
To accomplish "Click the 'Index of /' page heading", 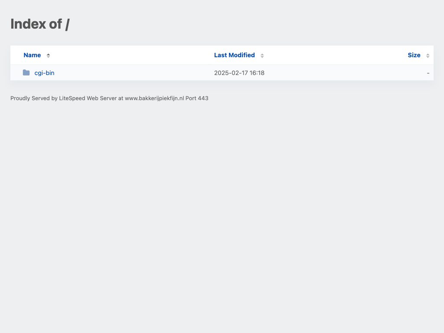I will [40, 24].
